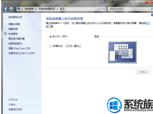Screen dimensions: 153x114
Task: Click the 预览 label
Action: [x=96, y=37]
